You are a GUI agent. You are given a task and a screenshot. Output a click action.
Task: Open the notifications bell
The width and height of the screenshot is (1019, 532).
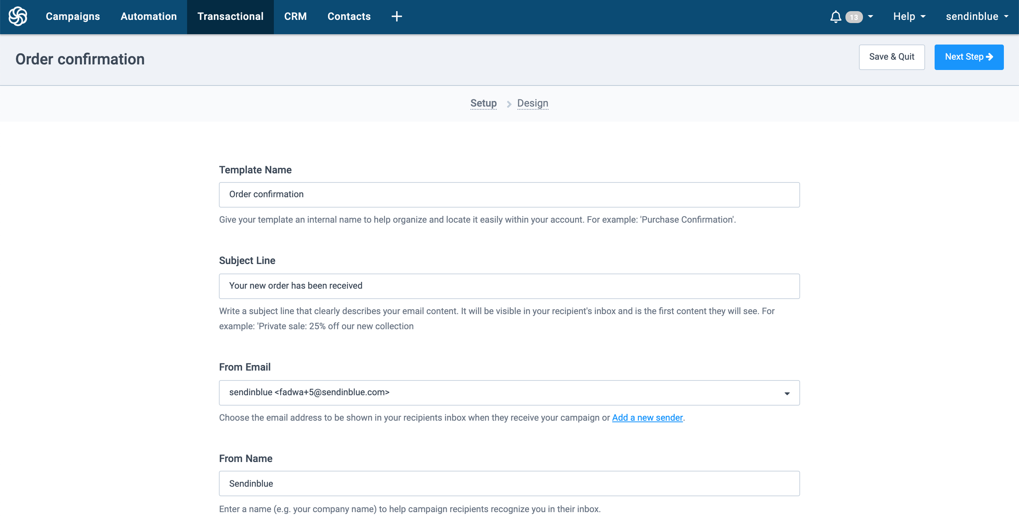[836, 17]
